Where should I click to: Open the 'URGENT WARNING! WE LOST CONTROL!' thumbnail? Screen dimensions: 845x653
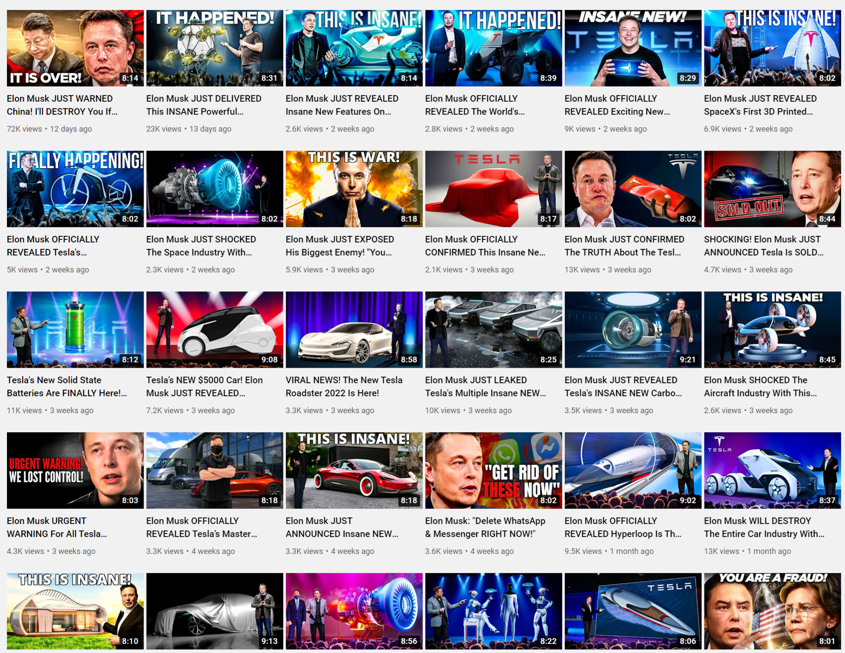point(75,470)
